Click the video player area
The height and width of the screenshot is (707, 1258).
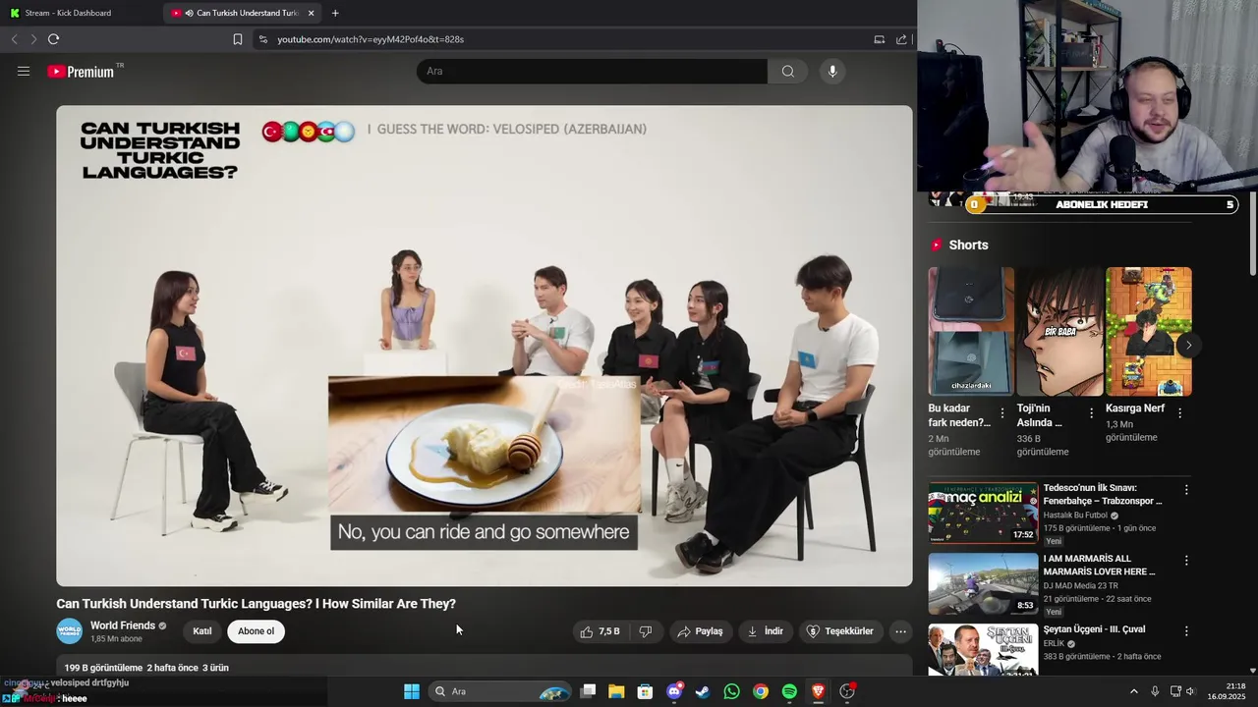(x=485, y=346)
